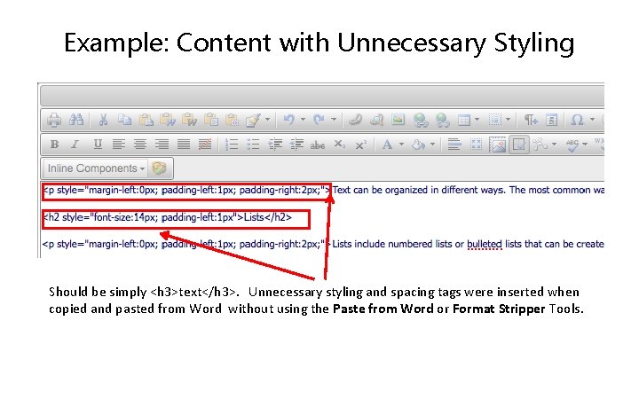Click the "Text can be organized" paragraph line
This screenshot has width=639, height=399.
(323, 190)
